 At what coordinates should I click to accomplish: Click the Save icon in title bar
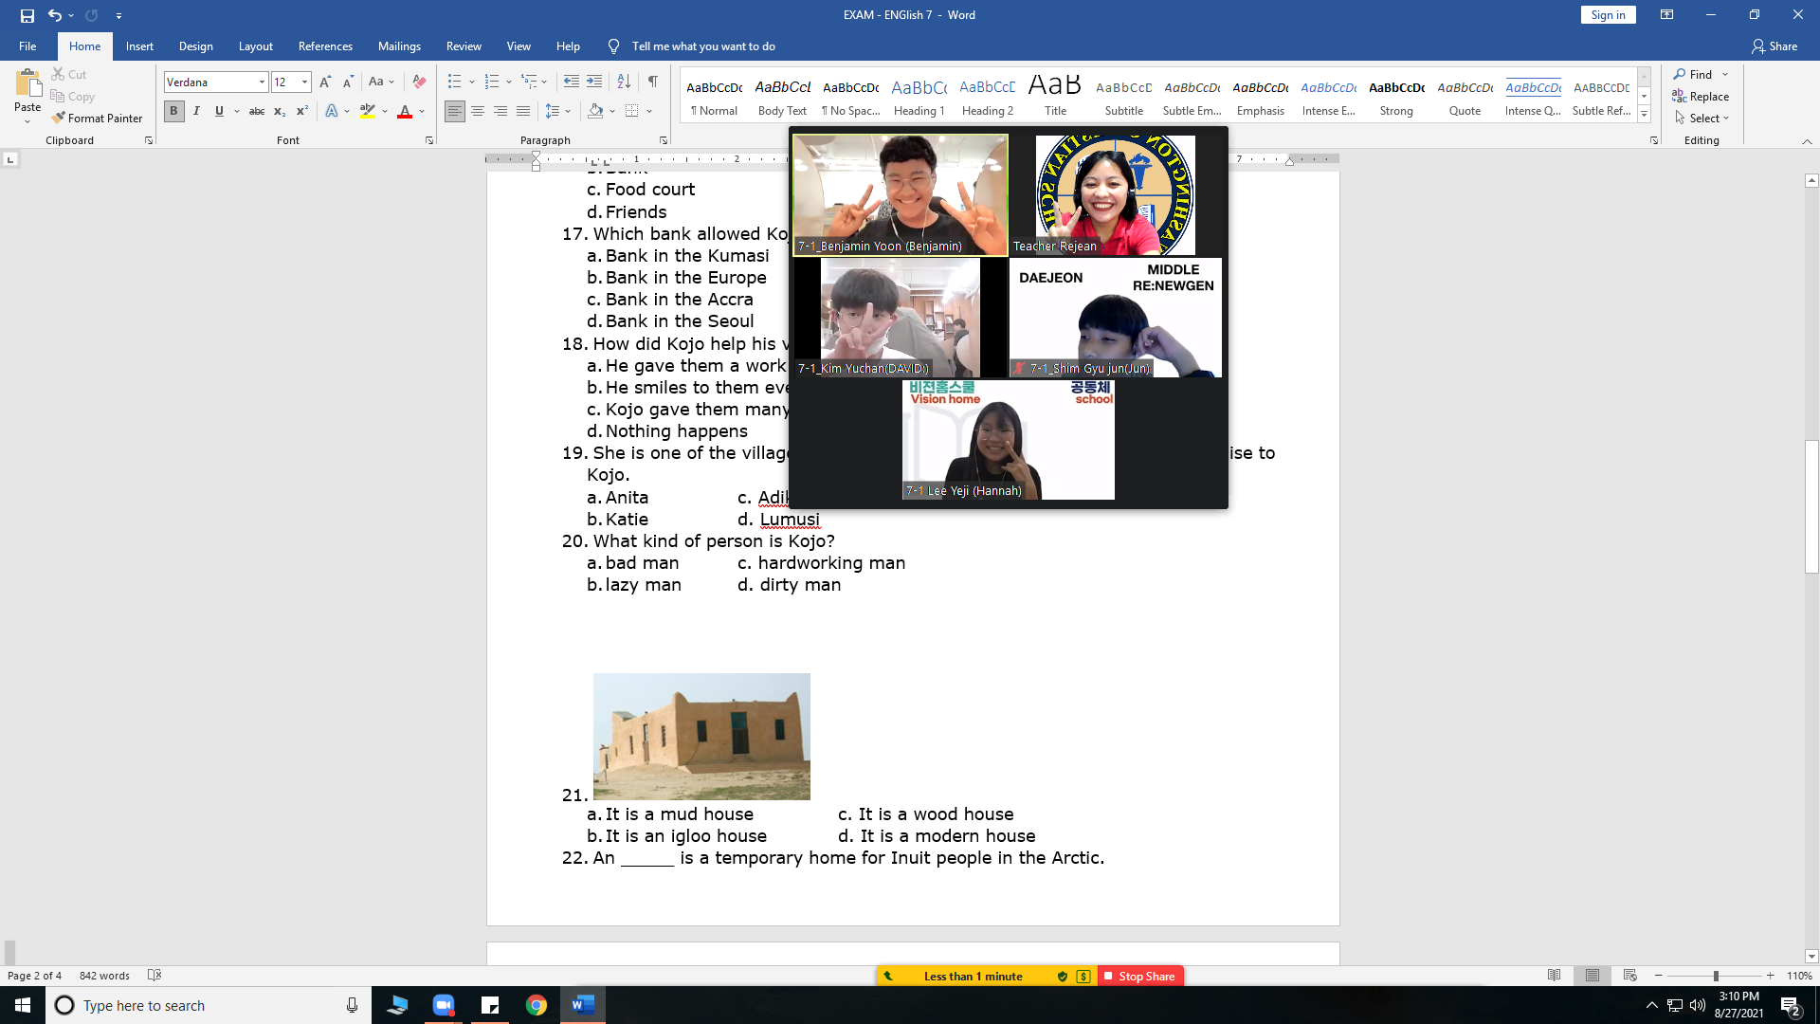click(27, 15)
